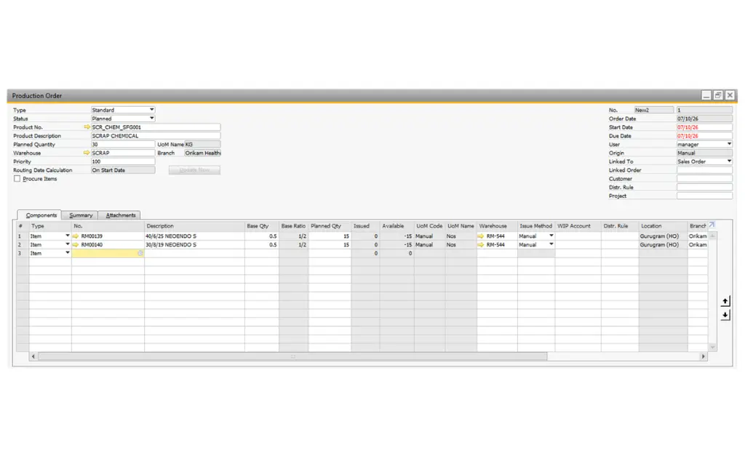
Task: Click the Priority field showing 100
Action: (x=122, y=161)
